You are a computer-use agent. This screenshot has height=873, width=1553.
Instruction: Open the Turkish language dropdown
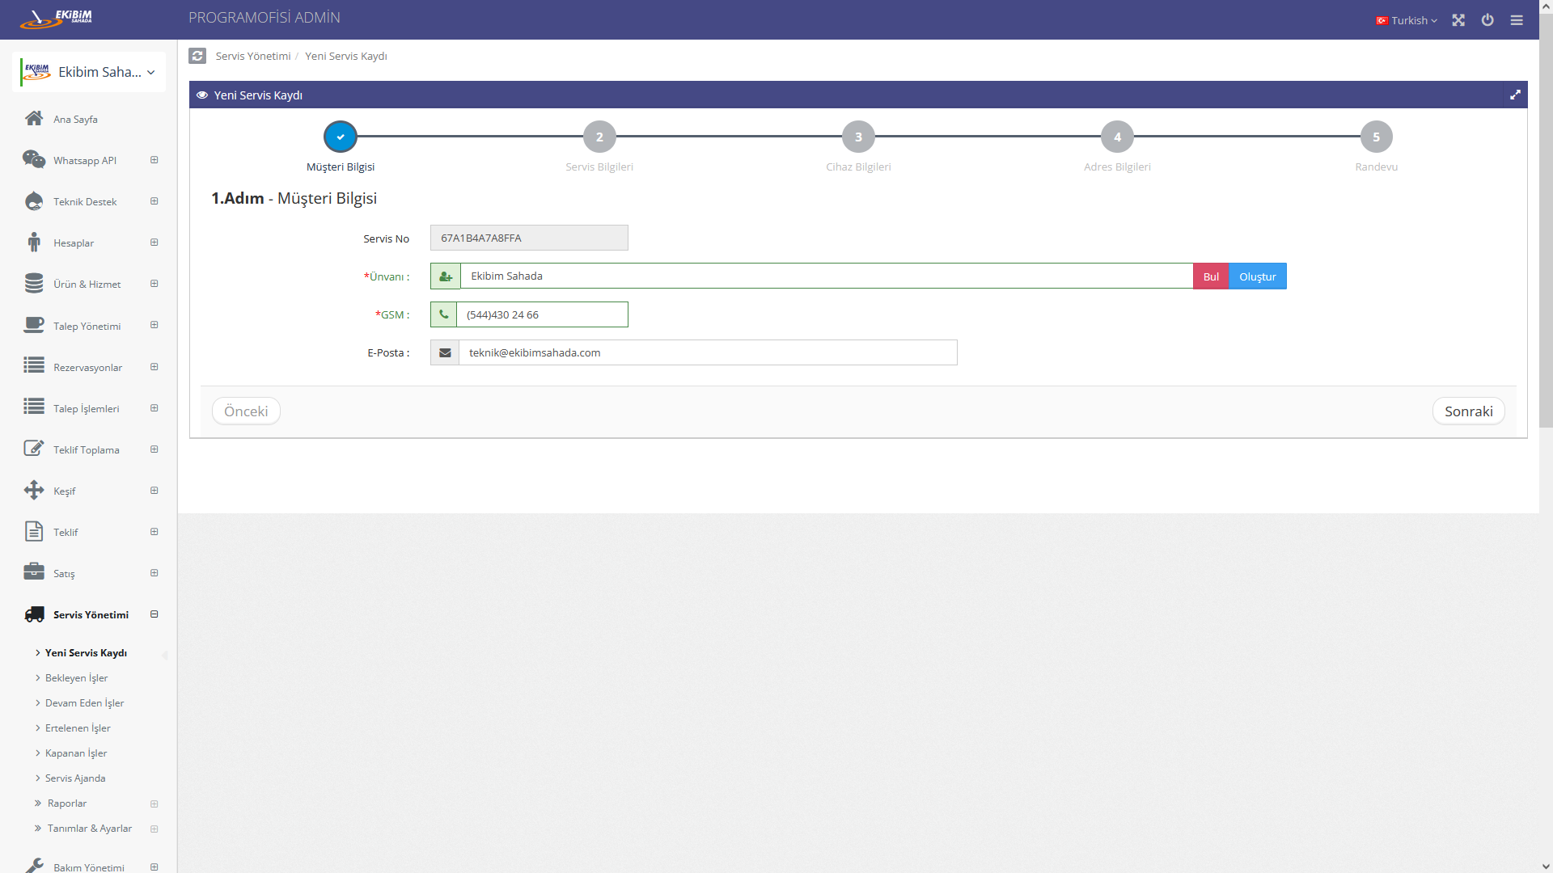point(1407,20)
